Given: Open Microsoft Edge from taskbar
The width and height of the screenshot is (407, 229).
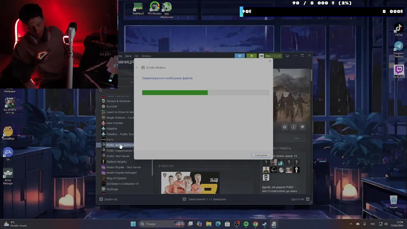Looking at the screenshot, I should click(218, 224).
